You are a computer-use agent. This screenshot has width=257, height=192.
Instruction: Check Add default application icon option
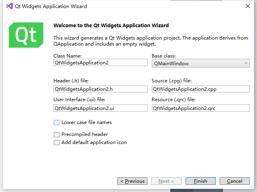click(x=57, y=142)
